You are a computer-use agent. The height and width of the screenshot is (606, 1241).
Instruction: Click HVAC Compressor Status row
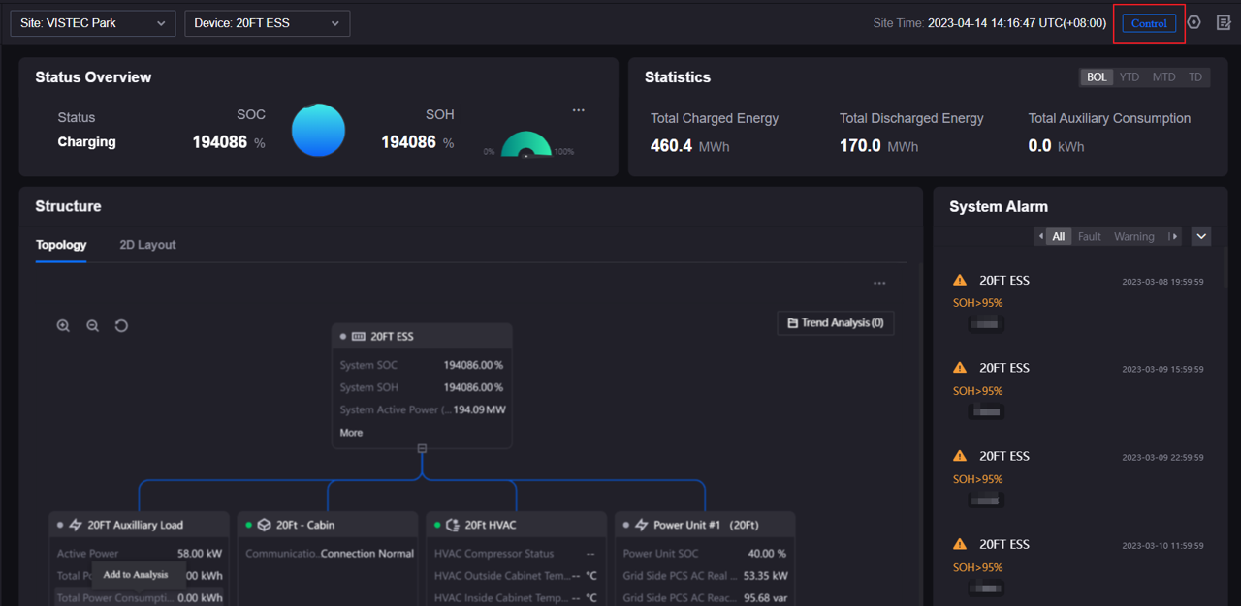tap(516, 554)
